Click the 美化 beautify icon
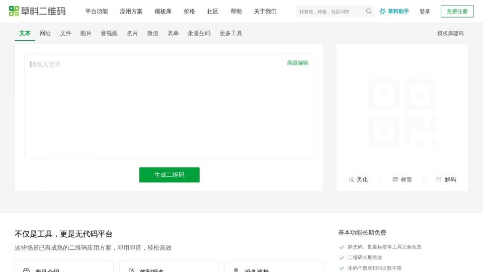483x272 pixels. tap(351, 179)
